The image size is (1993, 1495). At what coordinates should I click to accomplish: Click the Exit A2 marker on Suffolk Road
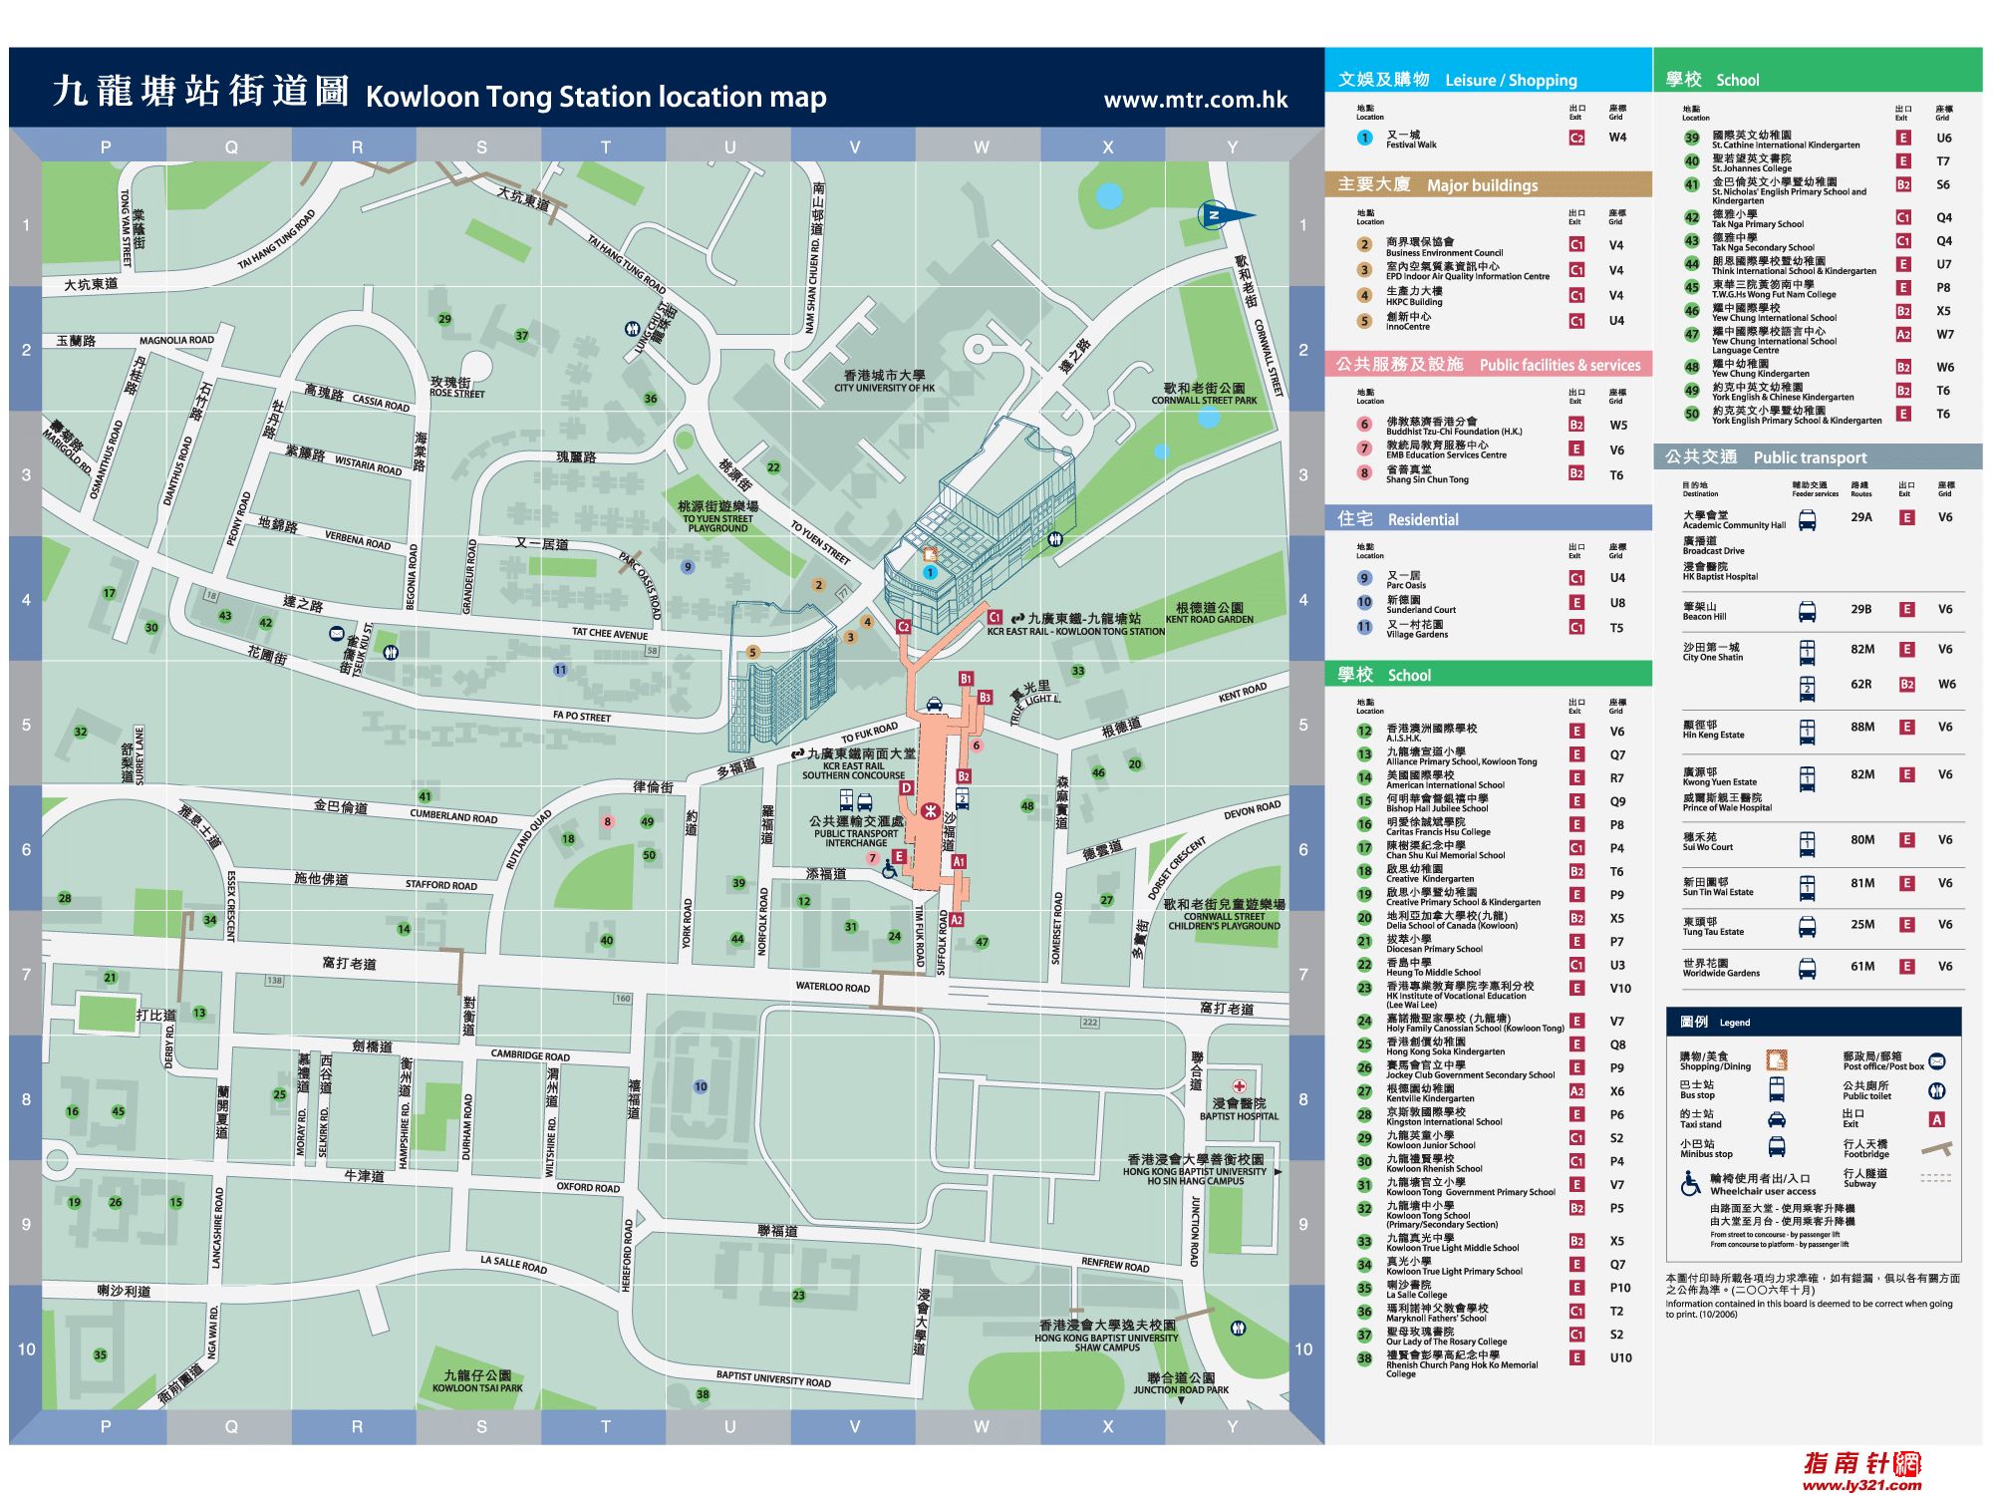[957, 920]
